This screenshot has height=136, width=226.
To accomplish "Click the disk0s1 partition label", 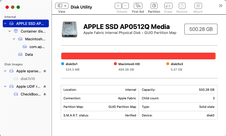I will [x=71, y=64].
